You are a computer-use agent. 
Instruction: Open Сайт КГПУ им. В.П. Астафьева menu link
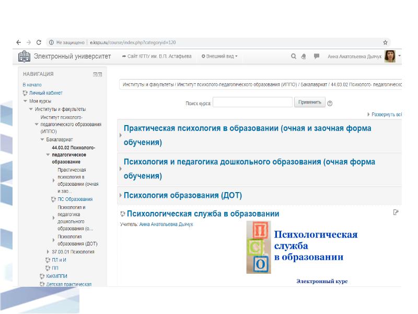click(157, 57)
